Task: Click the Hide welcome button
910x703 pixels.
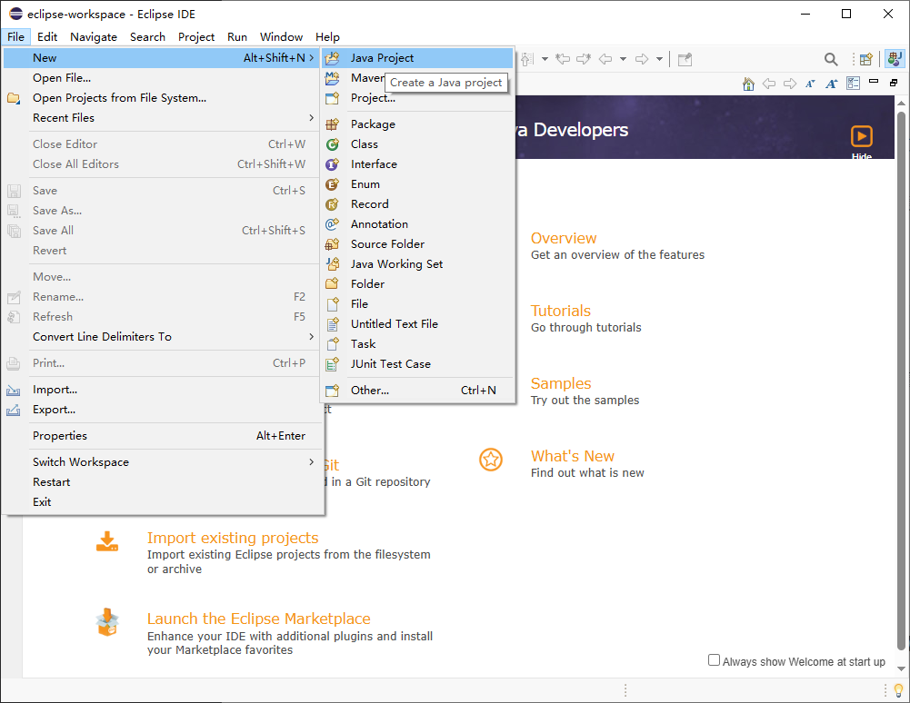Action: point(861,142)
